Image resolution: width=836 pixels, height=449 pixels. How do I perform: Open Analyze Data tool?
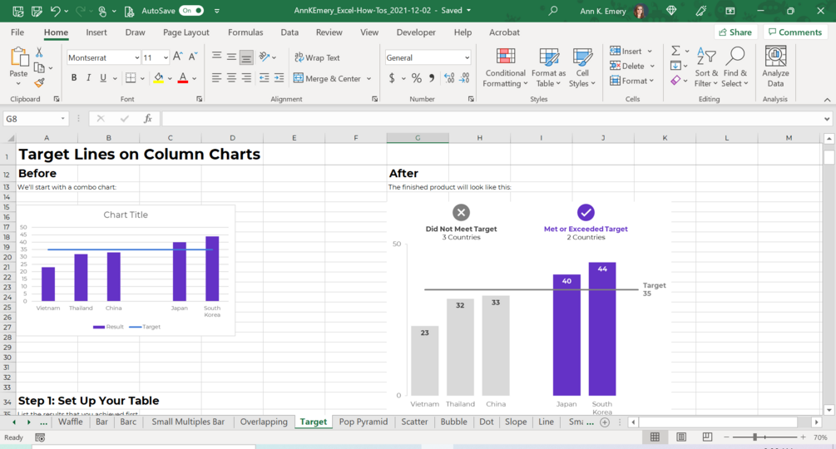[775, 67]
